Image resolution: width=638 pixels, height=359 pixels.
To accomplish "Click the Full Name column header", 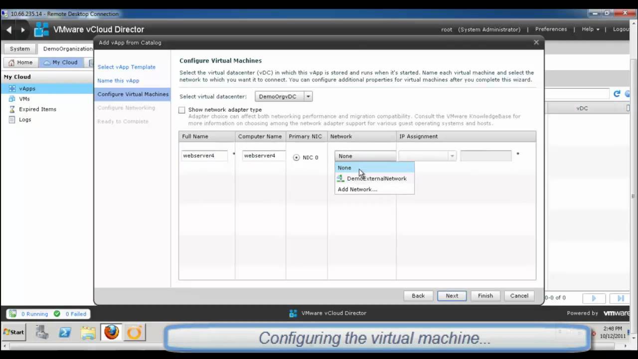I will tap(207, 136).
